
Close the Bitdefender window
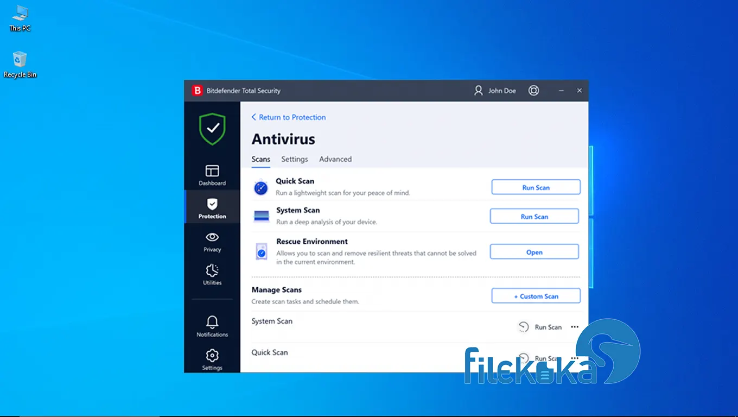pyautogui.click(x=580, y=91)
